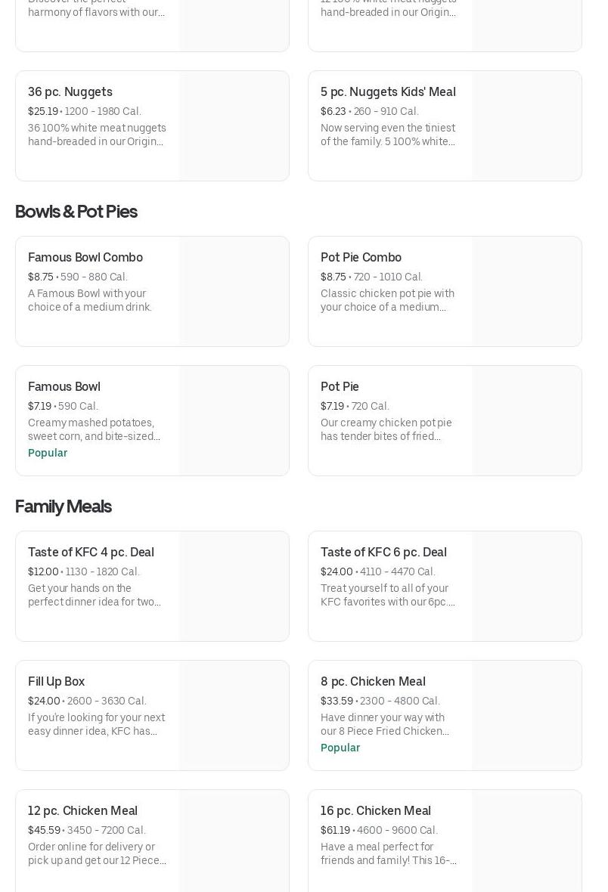
Task: Select the 12 pc. Chicken Meal title
Action: click(82, 811)
